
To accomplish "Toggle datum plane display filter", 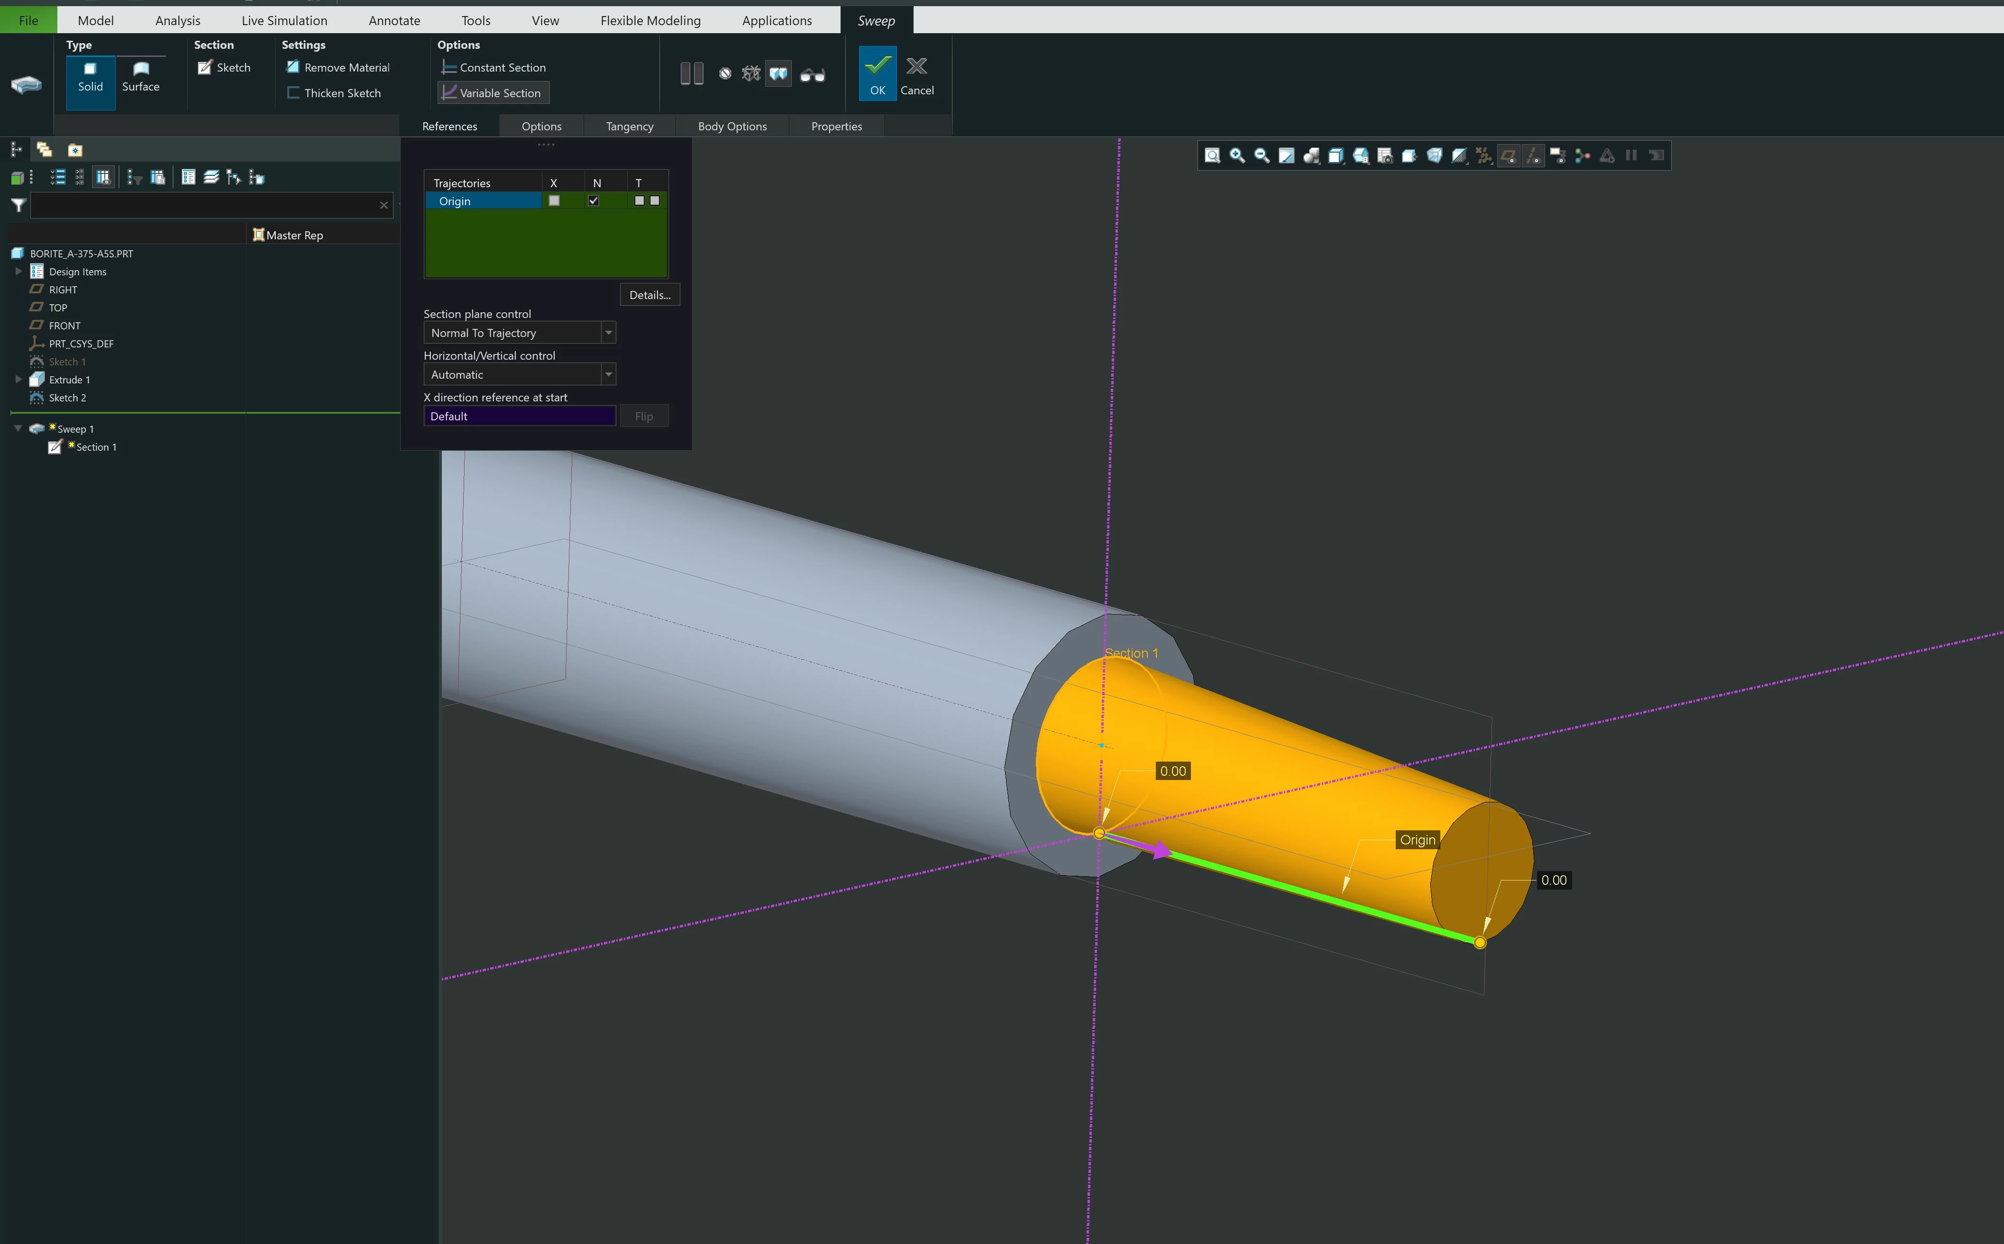I will (1508, 155).
